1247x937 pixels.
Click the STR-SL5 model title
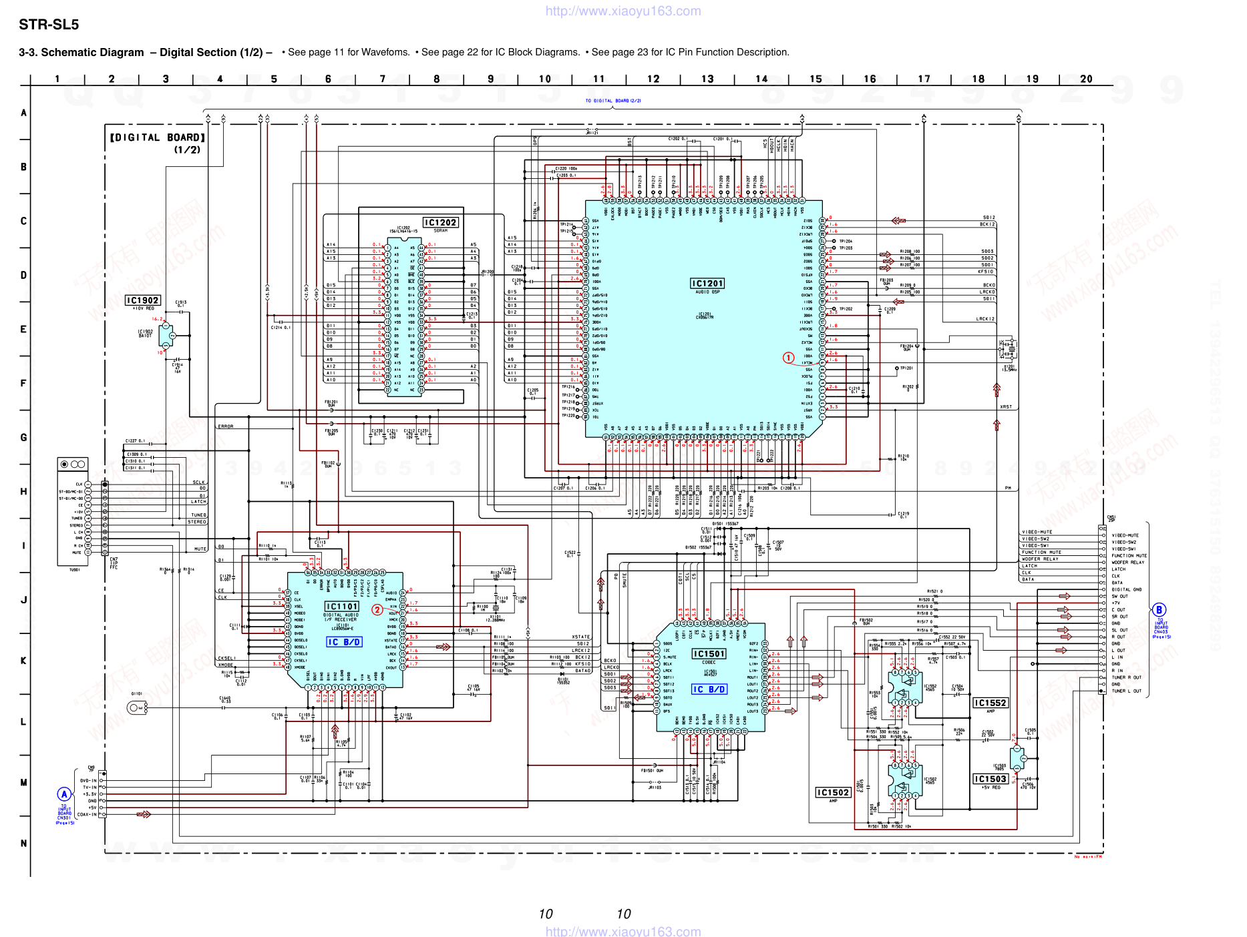click(49, 25)
